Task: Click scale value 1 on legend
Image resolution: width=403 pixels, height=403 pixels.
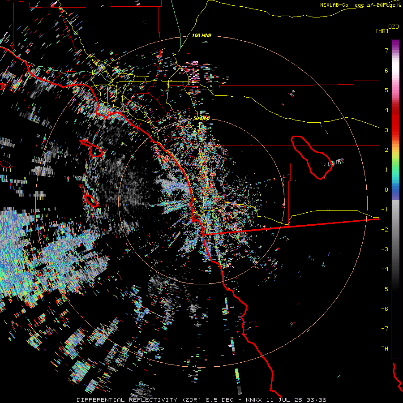Action: point(386,170)
